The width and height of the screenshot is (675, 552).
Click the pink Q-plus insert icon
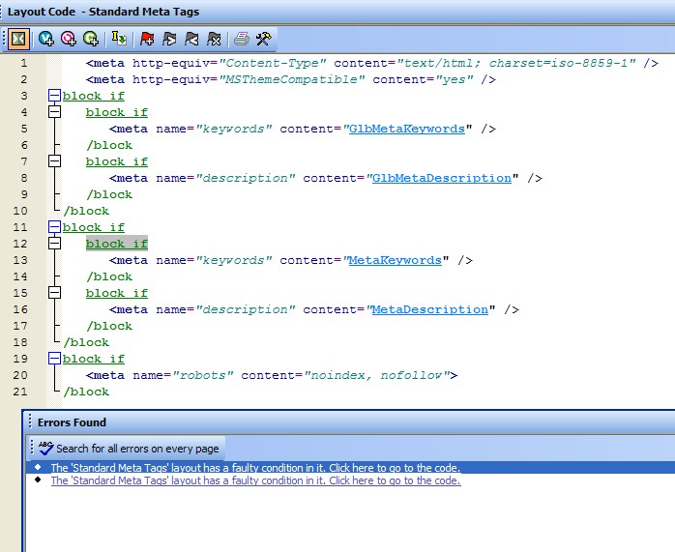coord(69,39)
